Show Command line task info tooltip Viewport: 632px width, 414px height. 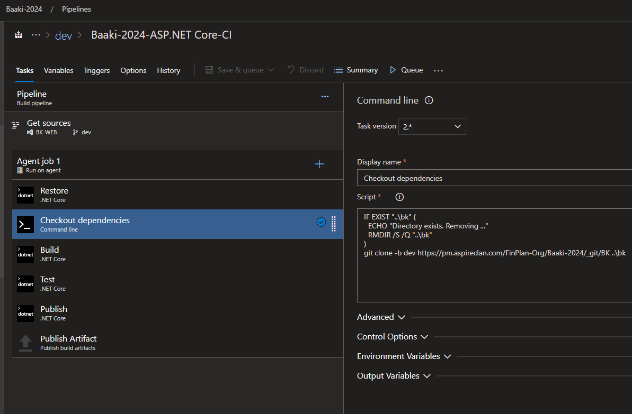[x=429, y=100]
